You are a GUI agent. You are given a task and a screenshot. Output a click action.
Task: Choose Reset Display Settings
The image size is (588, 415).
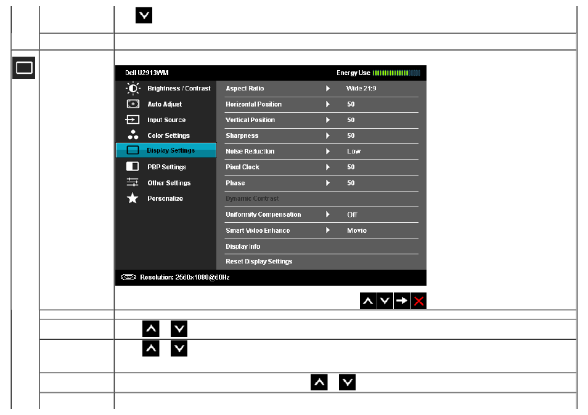coord(259,262)
